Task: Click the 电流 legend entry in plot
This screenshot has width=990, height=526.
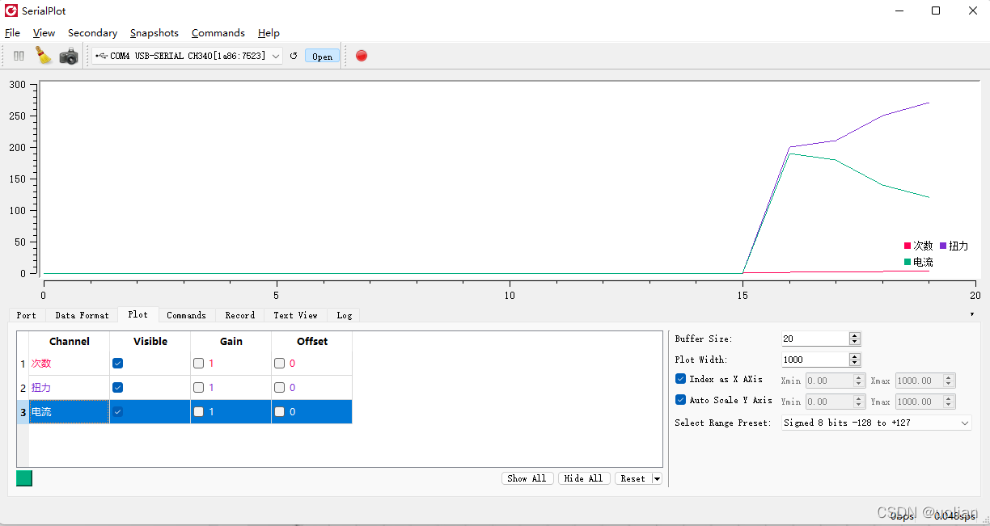Action: coord(919,263)
